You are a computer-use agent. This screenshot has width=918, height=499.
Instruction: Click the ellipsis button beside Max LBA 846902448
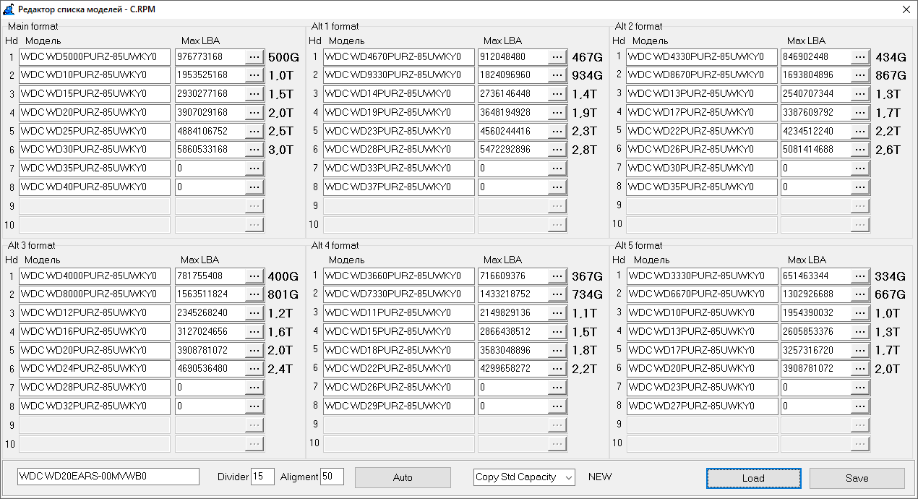[x=860, y=56]
